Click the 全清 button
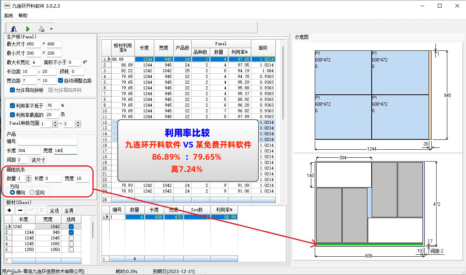Screen dimensions: 466x275 coord(69,210)
